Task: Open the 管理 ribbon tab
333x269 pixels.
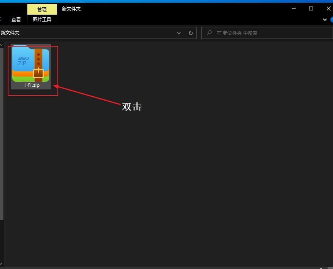Action: [x=42, y=10]
